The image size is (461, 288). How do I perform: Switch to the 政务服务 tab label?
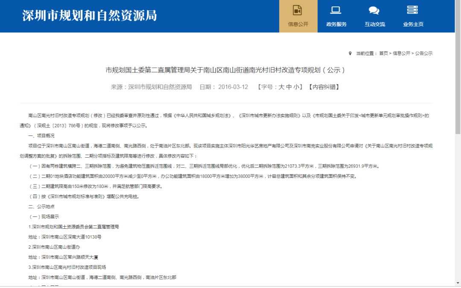point(336,24)
